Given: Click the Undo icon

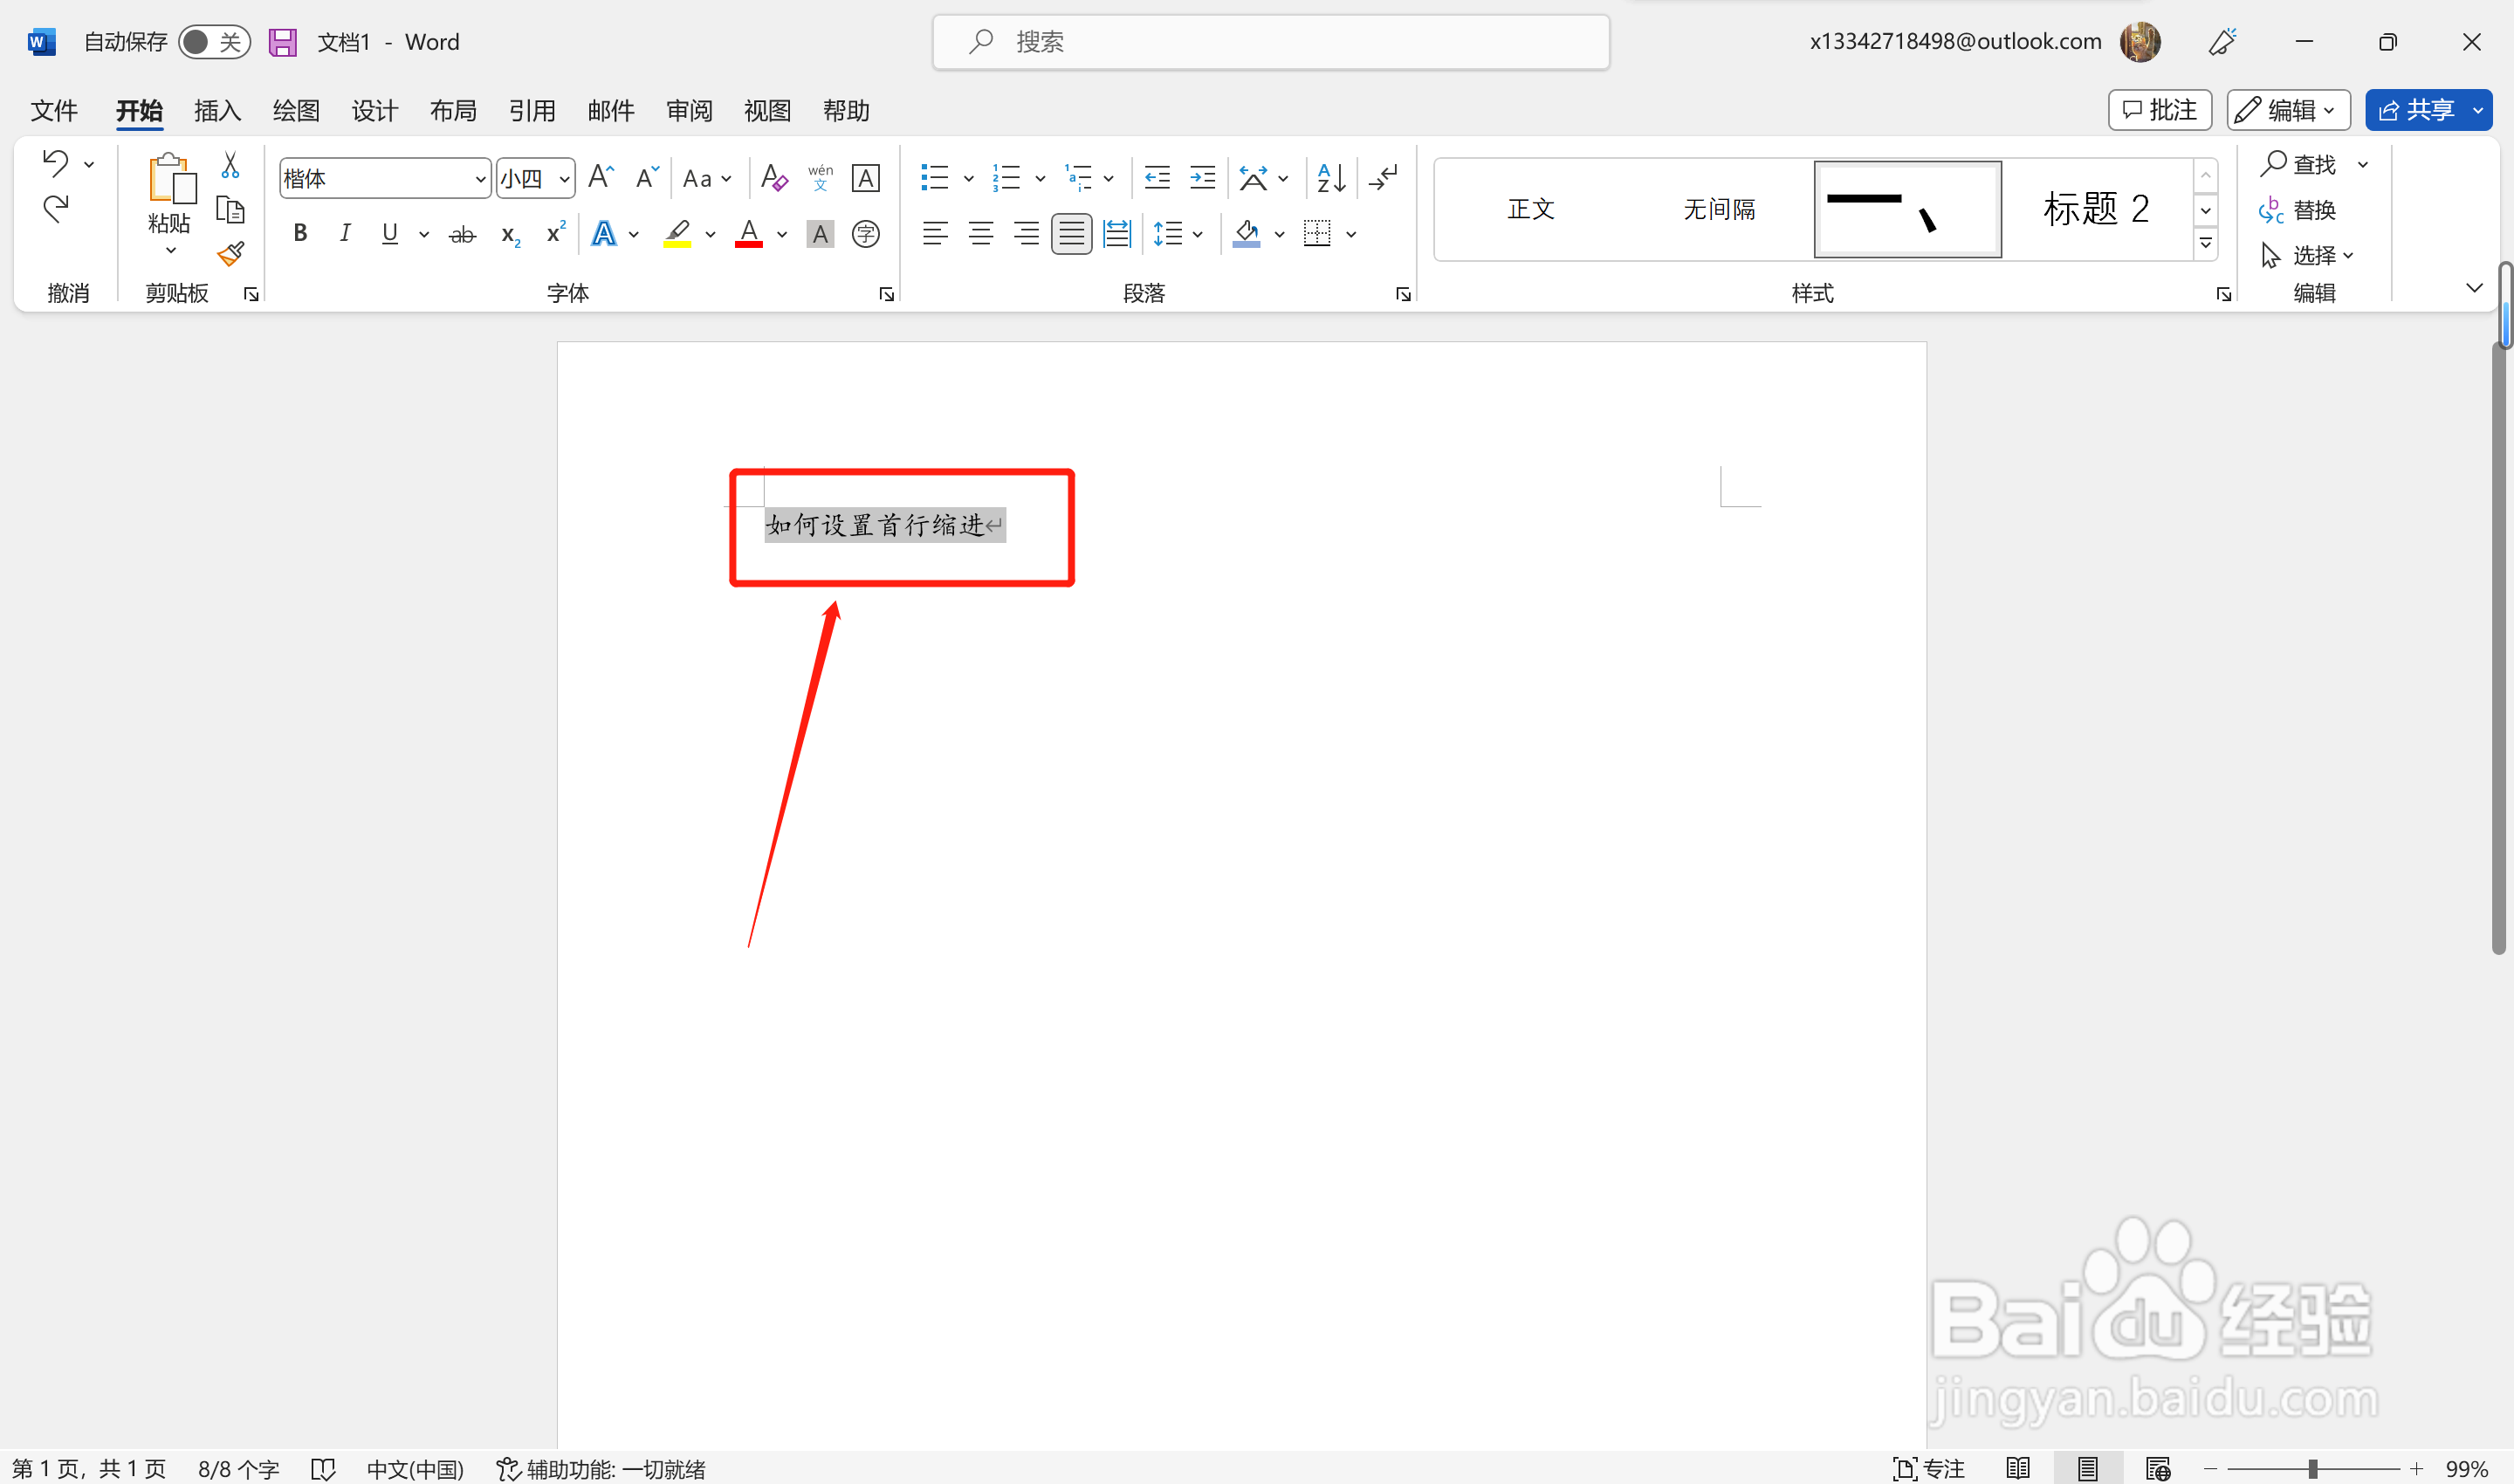Looking at the screenshot, I should click(55, 162).
